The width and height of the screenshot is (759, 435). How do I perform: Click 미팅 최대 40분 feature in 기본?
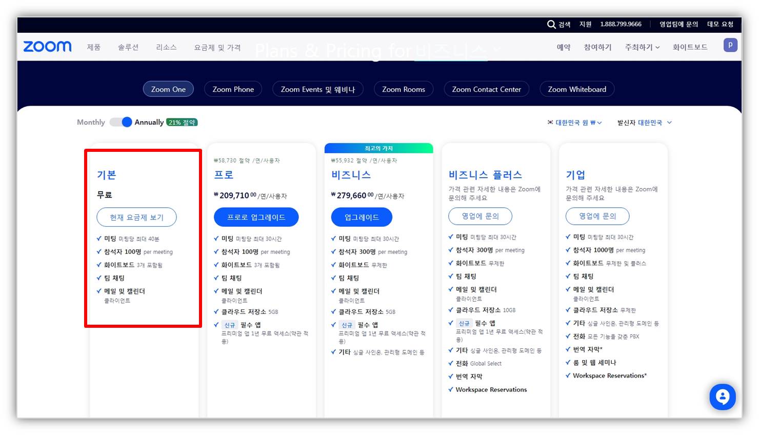(x=132, y=239)
